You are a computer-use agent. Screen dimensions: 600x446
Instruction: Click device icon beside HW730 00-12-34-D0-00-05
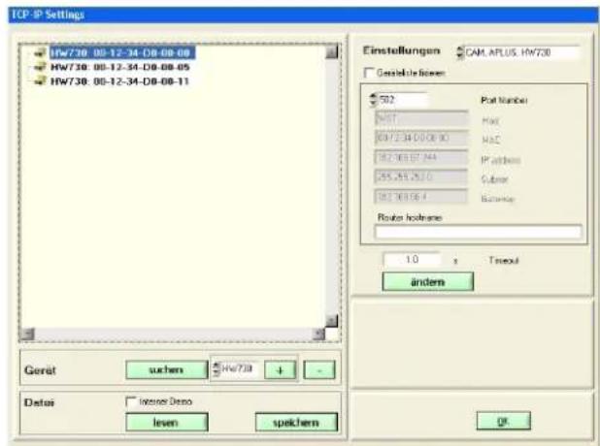click(x=40, y=67)
